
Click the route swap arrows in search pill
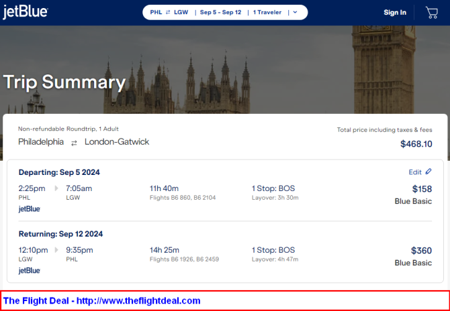(168, 12)
